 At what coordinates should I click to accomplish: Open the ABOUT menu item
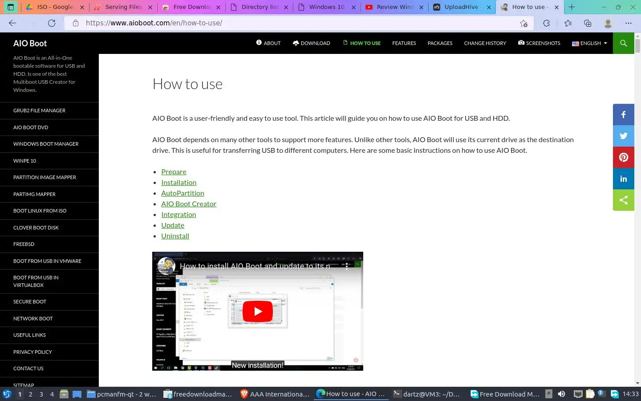coord(268,43)
